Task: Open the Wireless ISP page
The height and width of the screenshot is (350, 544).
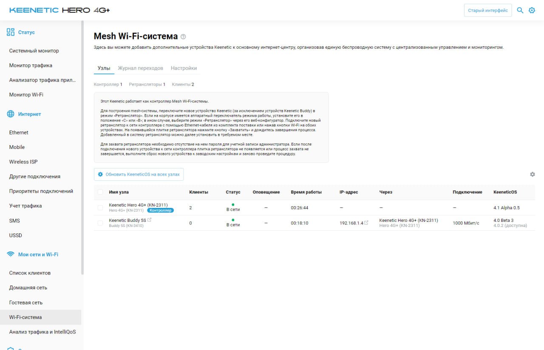Action: click(23, 162)
